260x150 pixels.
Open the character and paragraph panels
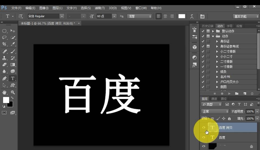point(202,16)
